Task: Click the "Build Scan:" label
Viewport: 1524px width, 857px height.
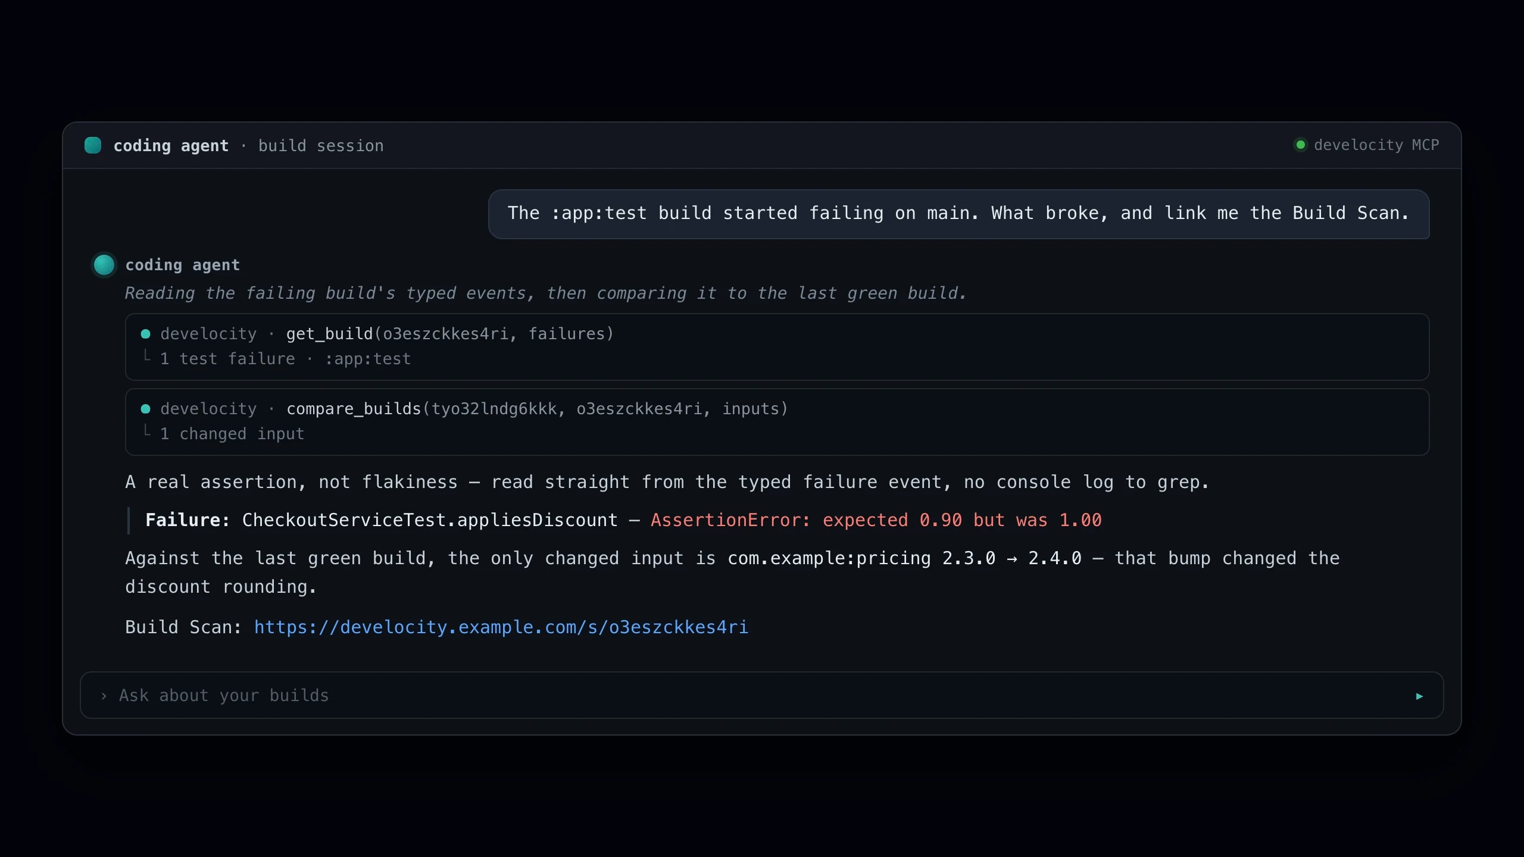Action: (x=183, y=627)
